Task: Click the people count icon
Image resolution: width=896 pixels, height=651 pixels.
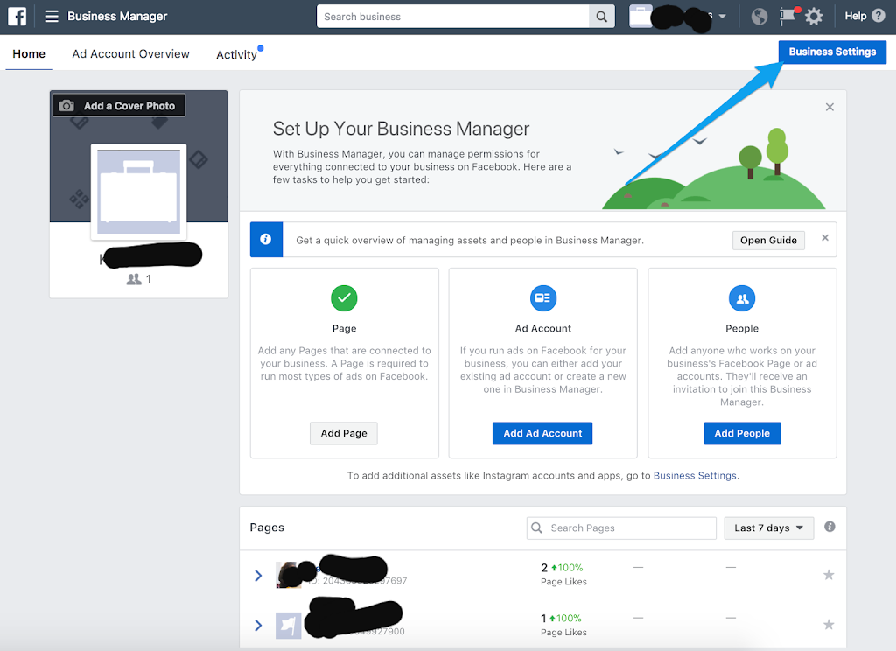Action: [x=134, y=279]
